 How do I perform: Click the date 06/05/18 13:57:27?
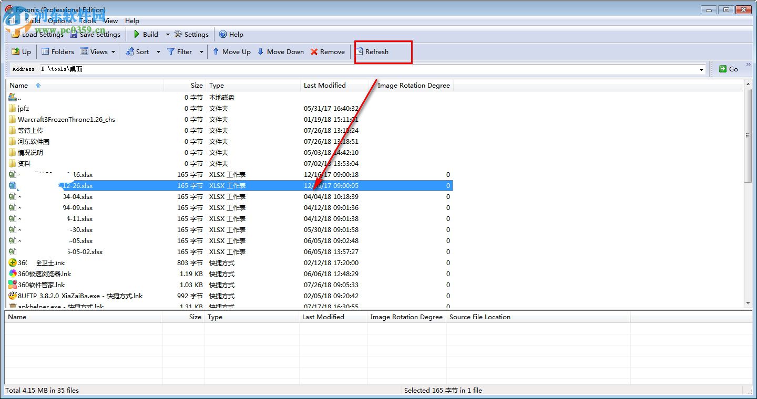coord(331,252)
